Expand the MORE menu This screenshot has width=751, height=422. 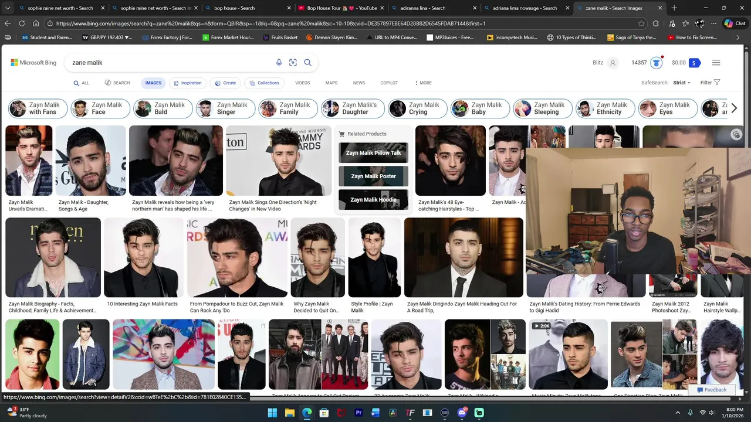click(423, 83)
